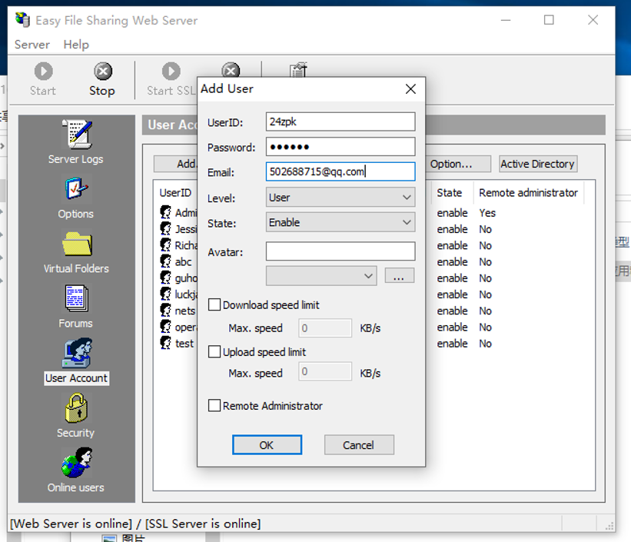Click the UserID column header
Image resolution: width=631 pixels, height=542 pixels.
click(175, 192)
